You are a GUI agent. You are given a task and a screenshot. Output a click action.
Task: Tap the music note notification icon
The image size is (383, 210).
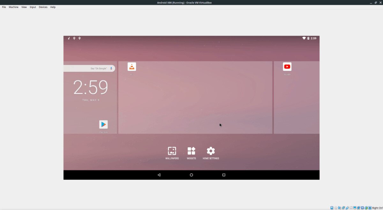(x=69, y=38)
